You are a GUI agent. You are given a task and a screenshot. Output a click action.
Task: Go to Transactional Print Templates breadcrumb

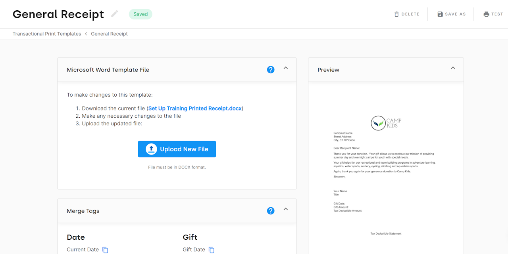[47, 34]
